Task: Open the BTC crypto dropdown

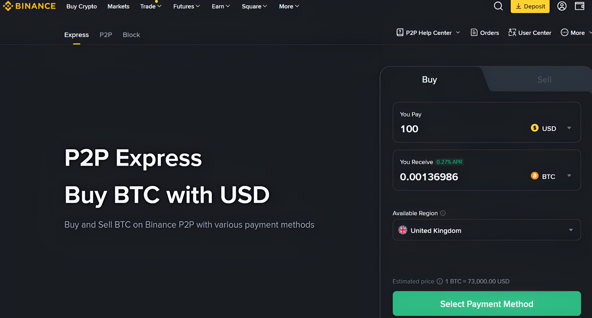Action: [x=550, y=176]
